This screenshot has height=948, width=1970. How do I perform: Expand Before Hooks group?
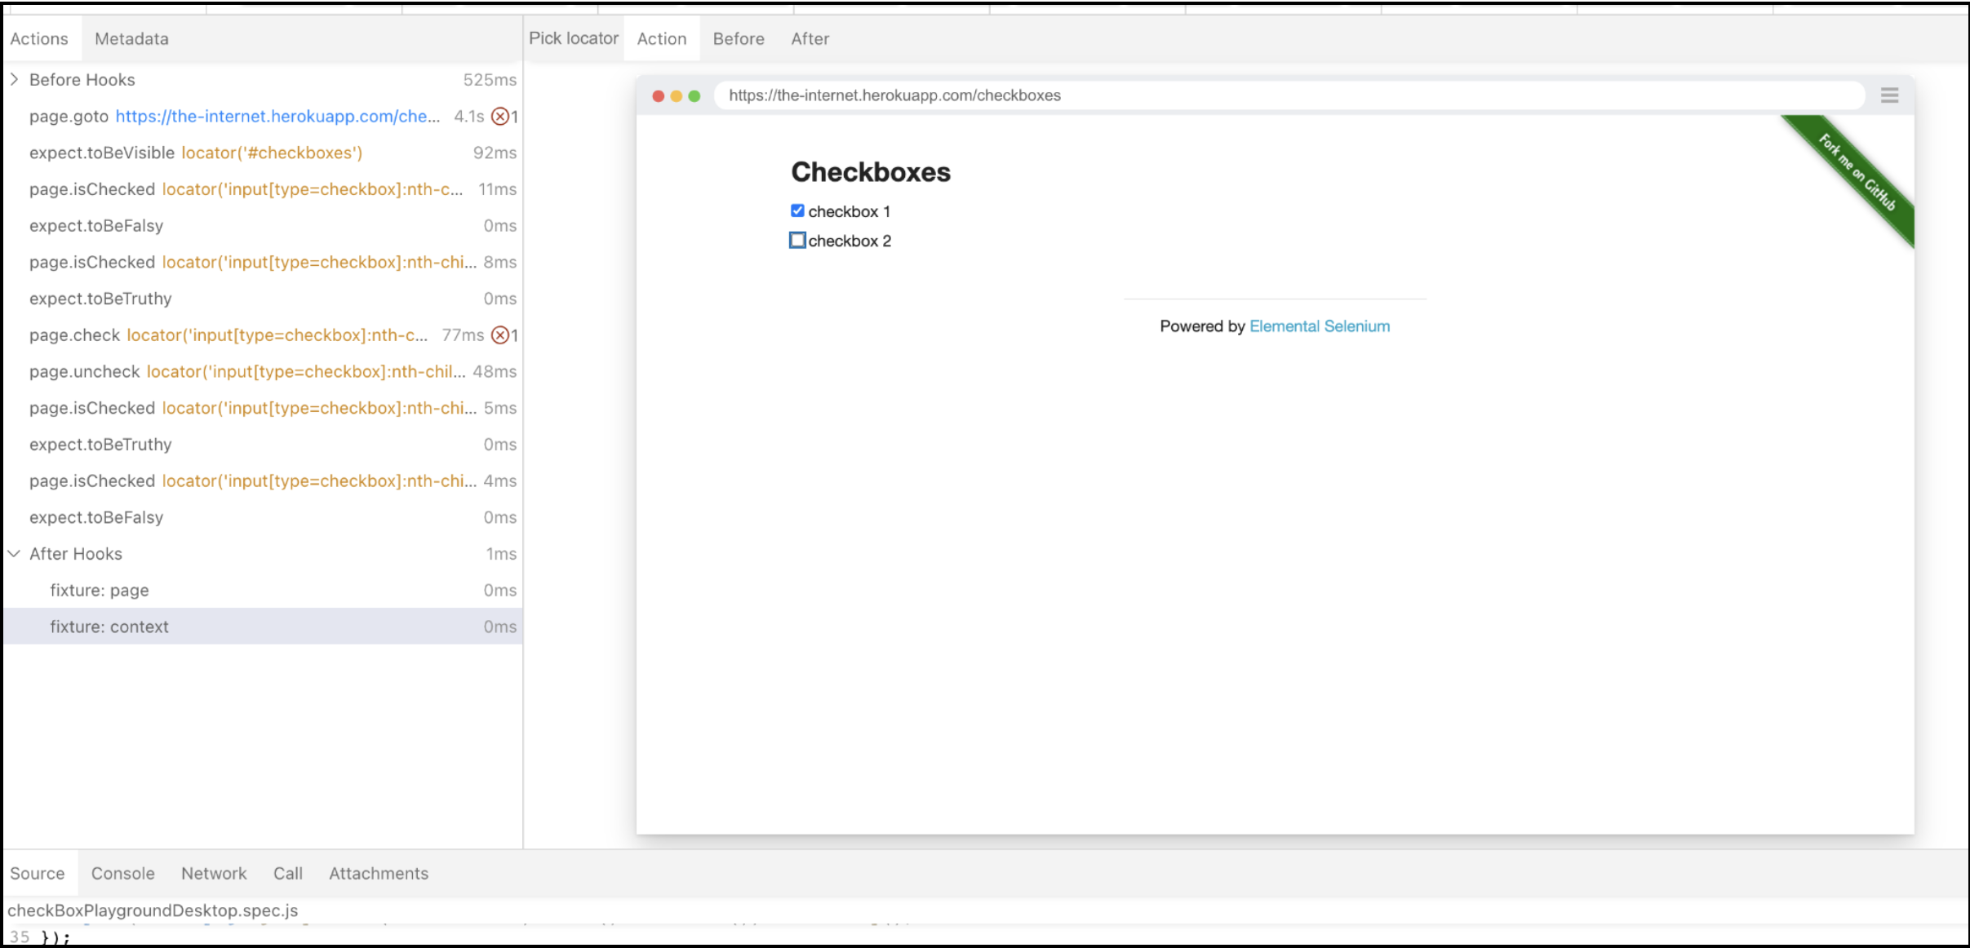point(15,80)
